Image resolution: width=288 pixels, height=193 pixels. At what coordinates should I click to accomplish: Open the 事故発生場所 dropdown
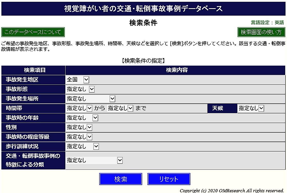coord(91,99)
